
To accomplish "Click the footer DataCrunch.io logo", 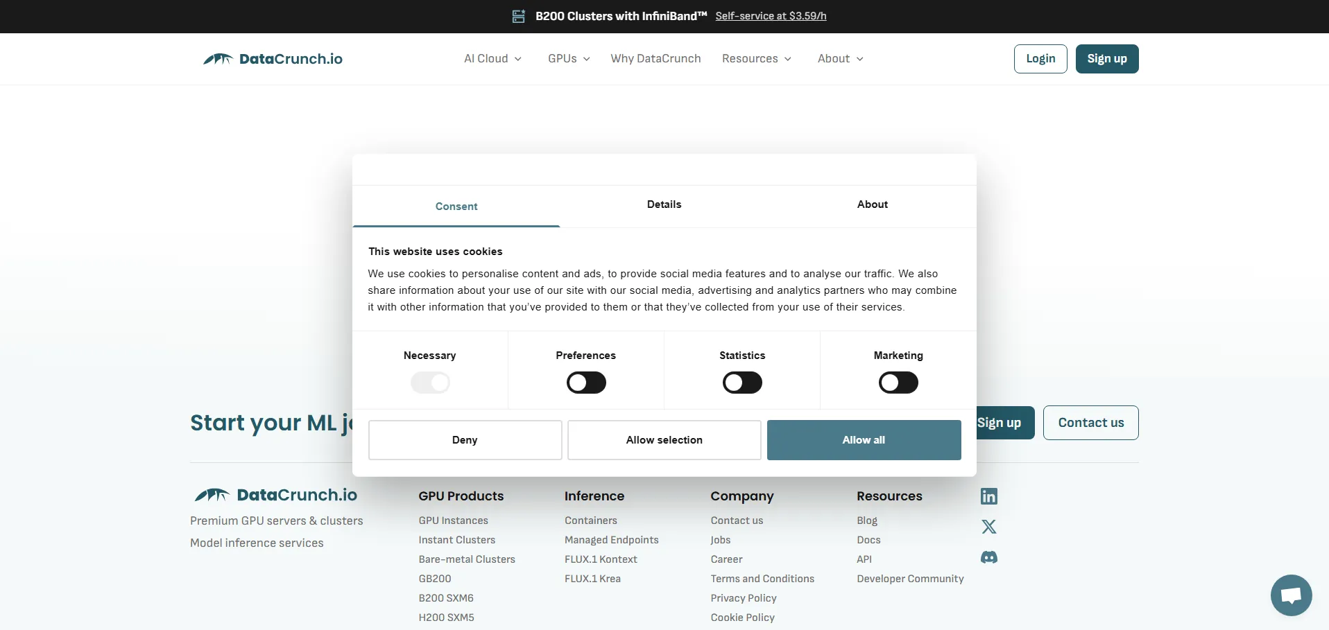I will tap(276, 495).
